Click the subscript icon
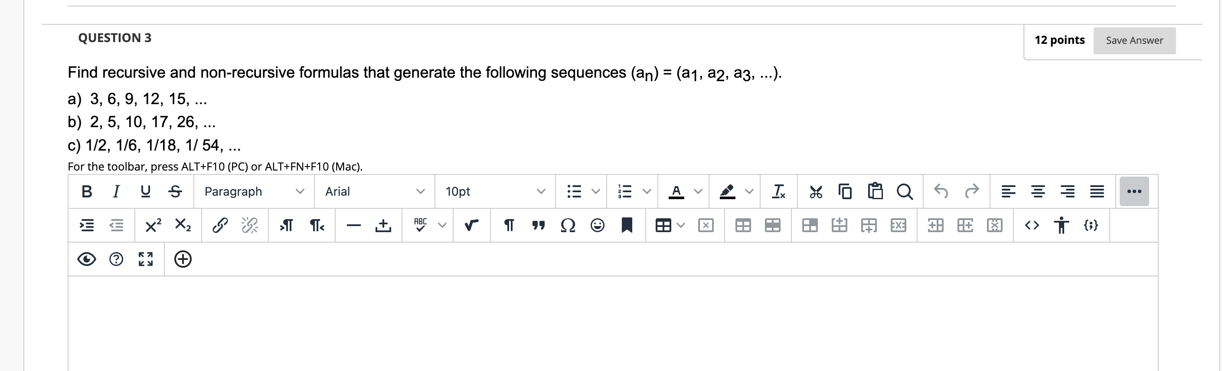 coord(183,225)
